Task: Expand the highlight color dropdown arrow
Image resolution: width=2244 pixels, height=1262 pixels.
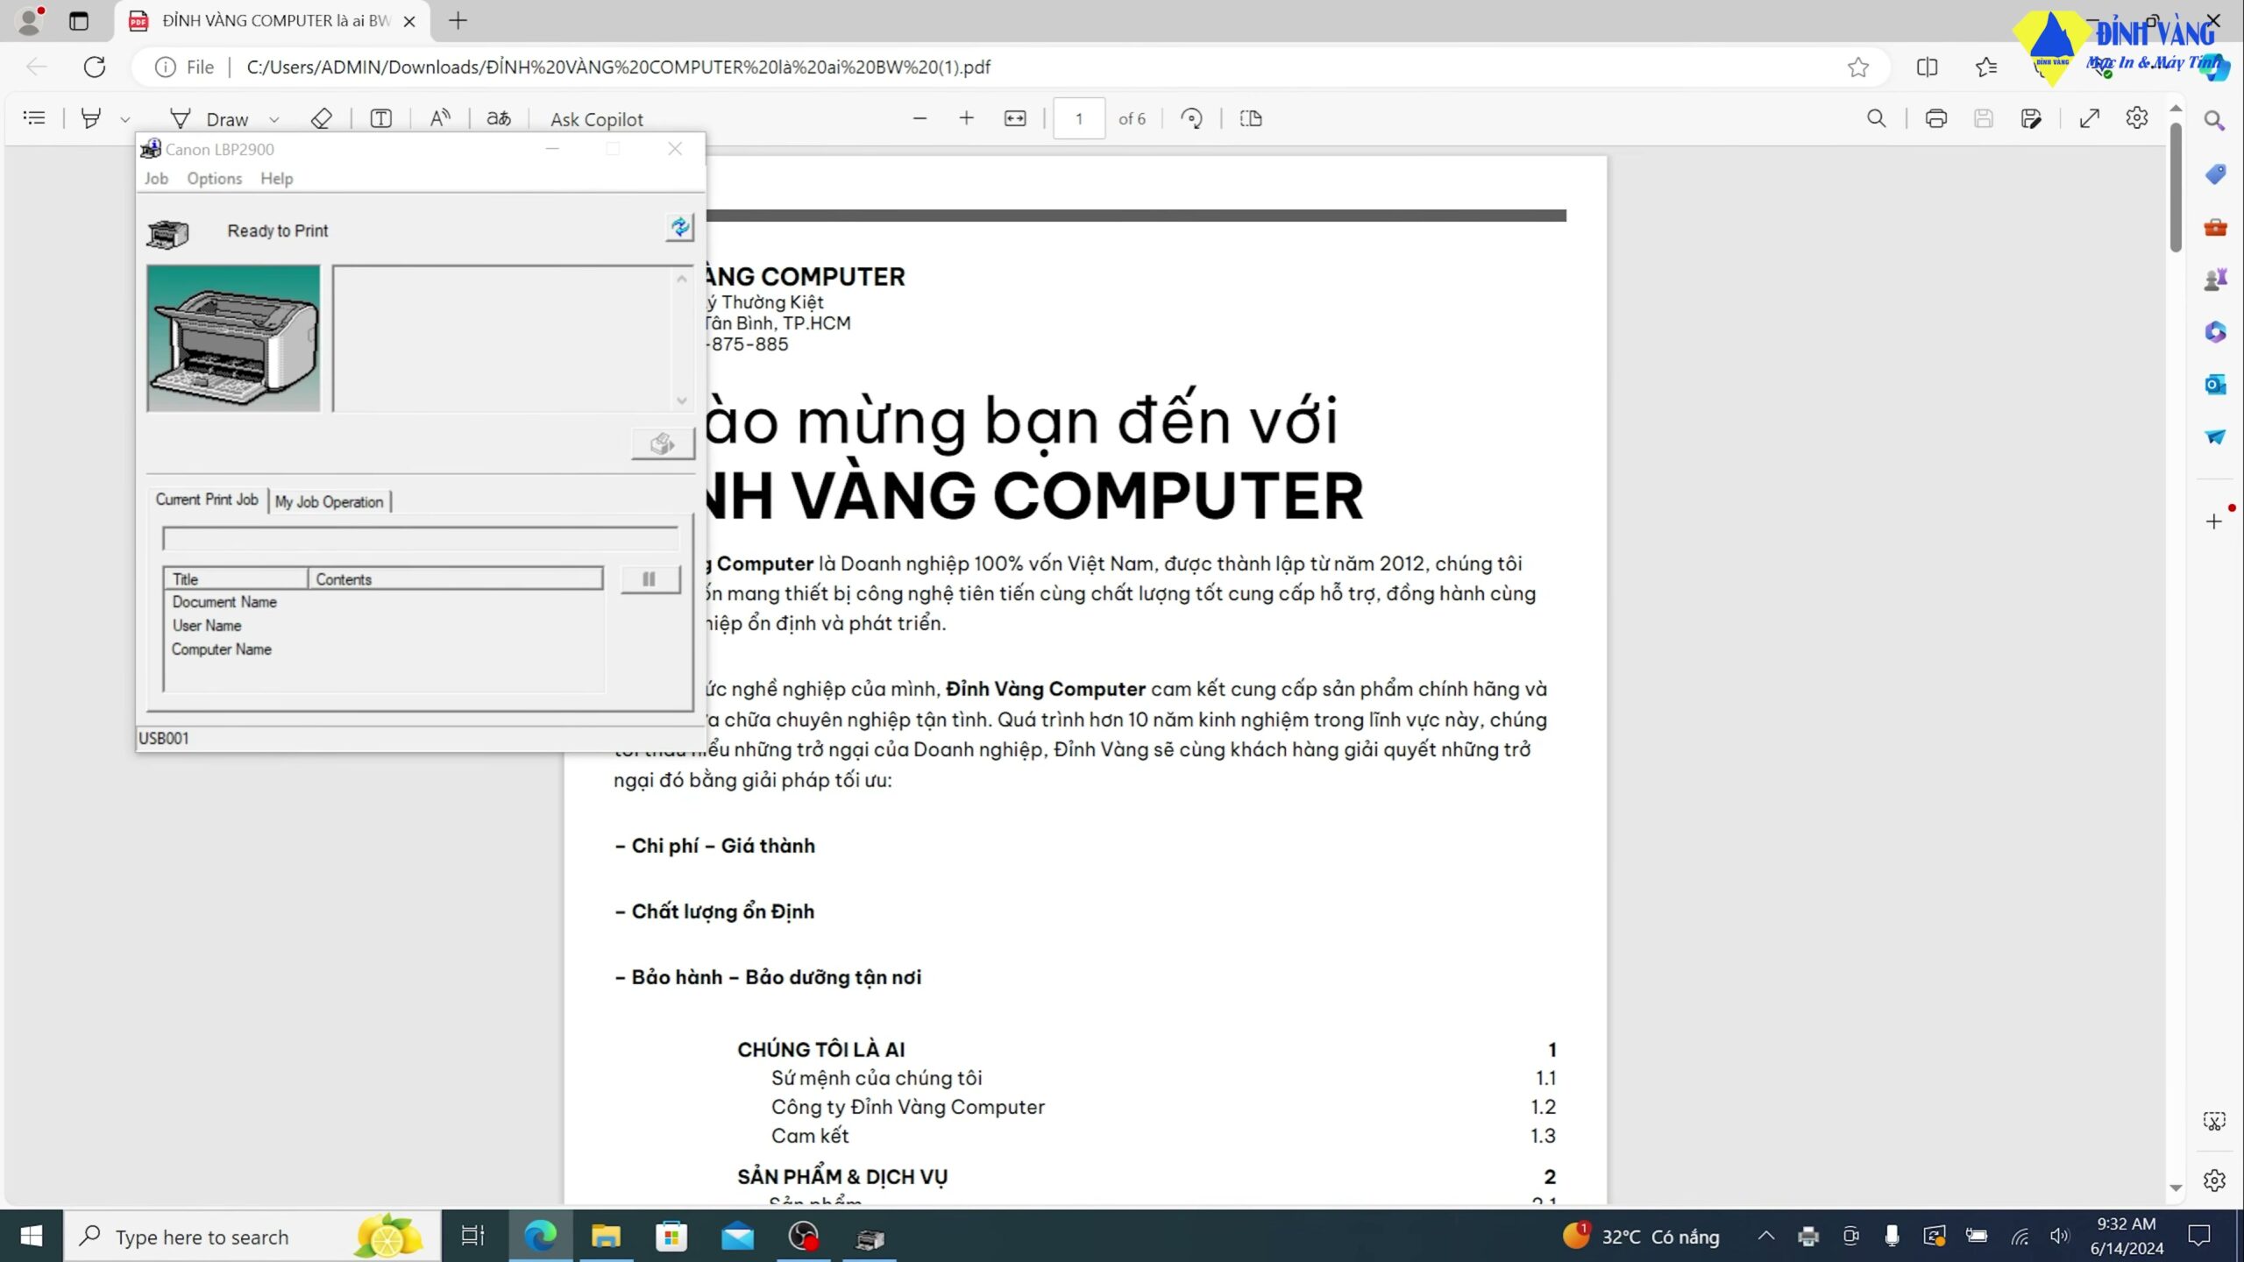Action: [x=125, y=119]
